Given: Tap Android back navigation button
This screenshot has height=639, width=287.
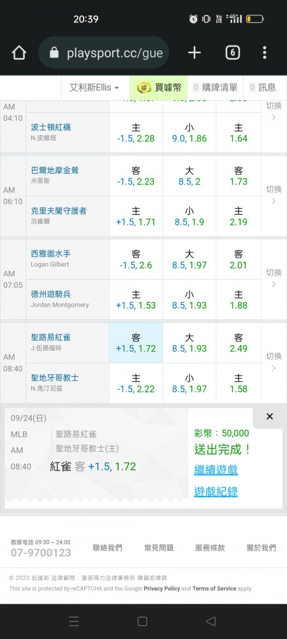Looking at the screenshot, I should (210, 621).
